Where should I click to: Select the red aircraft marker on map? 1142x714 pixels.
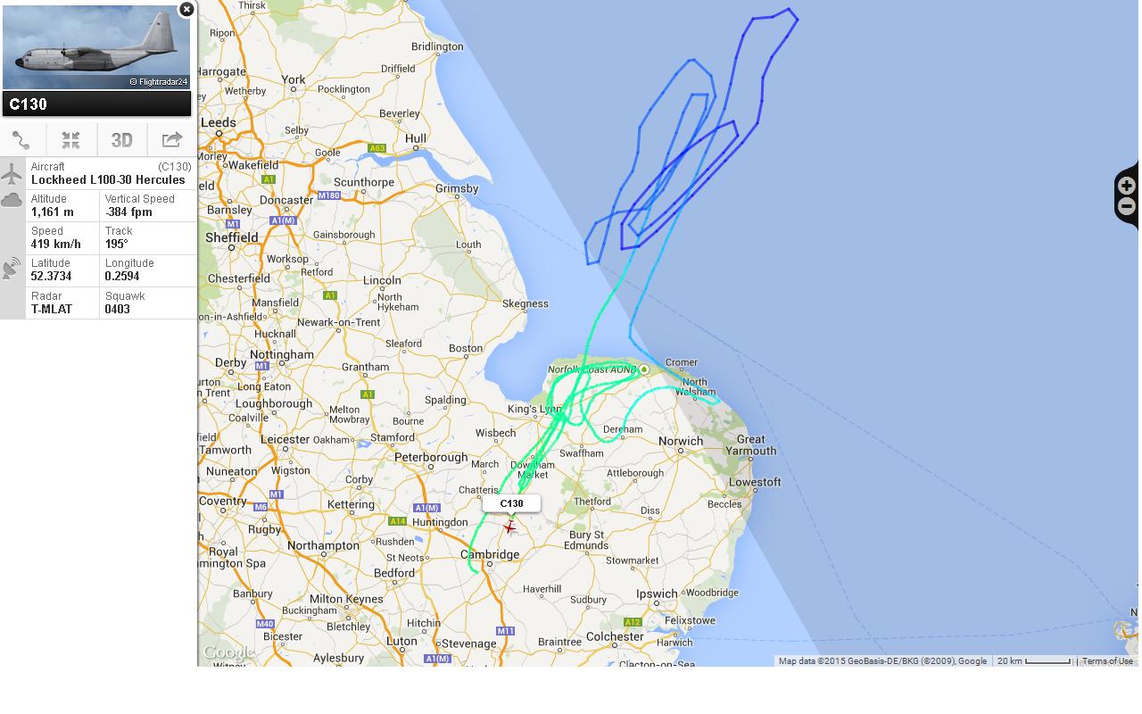click(x=509, y=527)
